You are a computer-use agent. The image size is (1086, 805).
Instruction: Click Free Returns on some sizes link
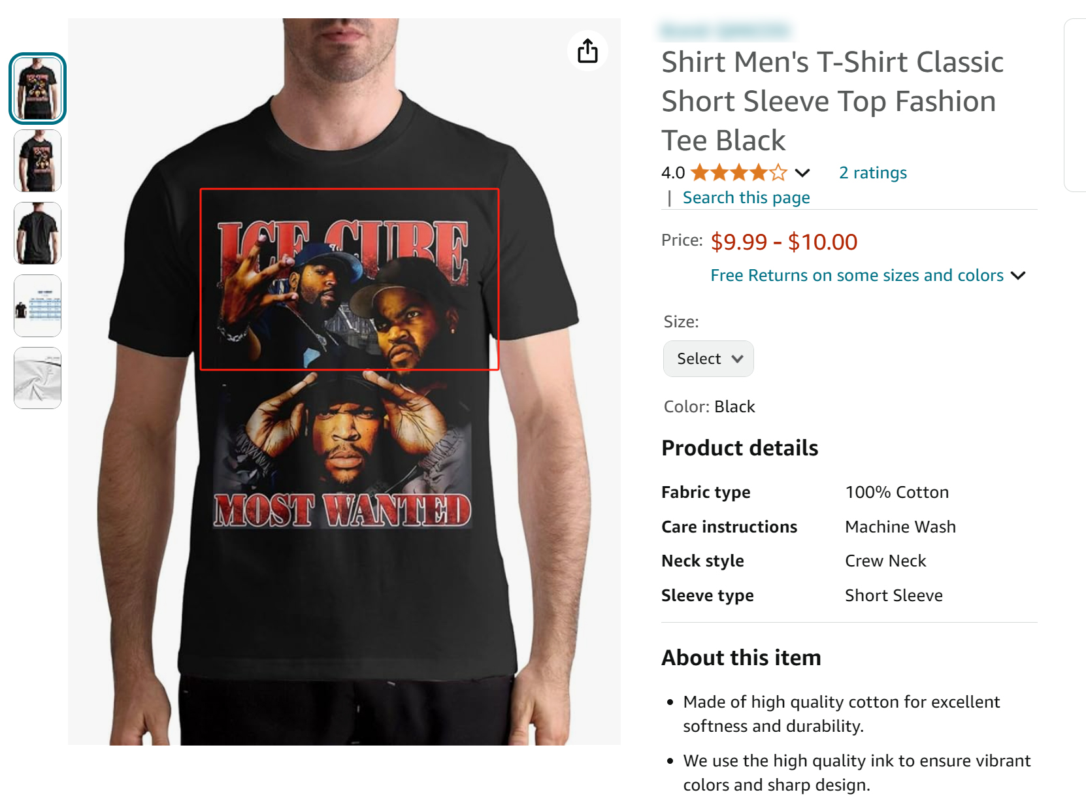[857, 275]
